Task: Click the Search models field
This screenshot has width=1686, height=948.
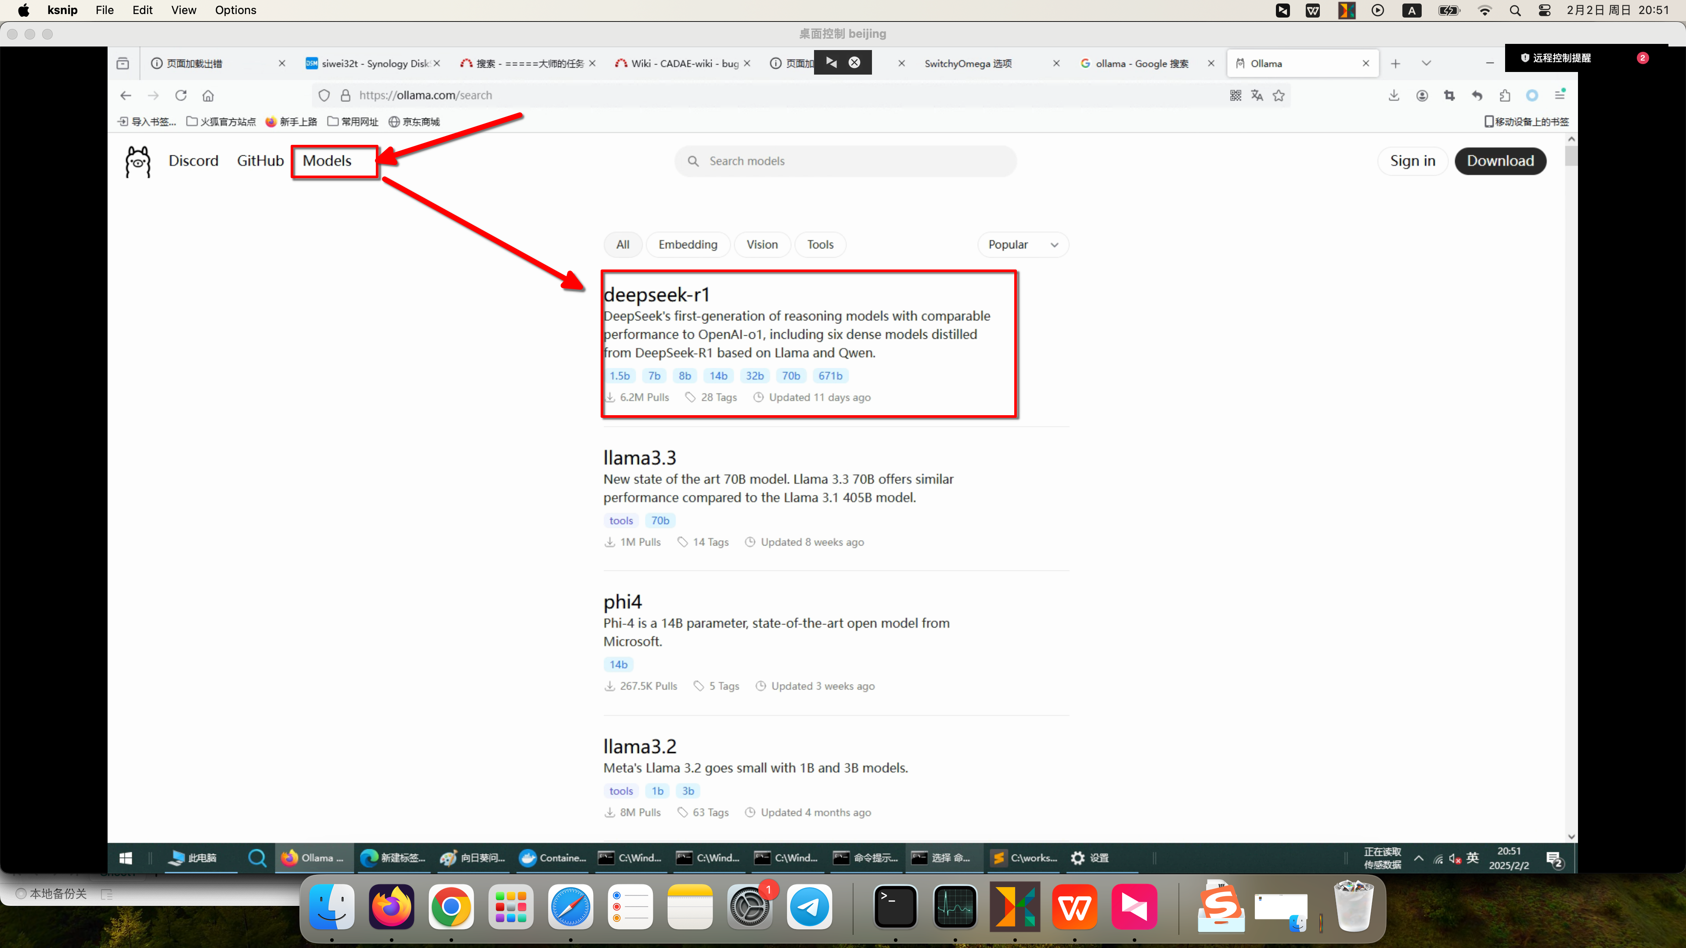Action: tap(845, 162)
